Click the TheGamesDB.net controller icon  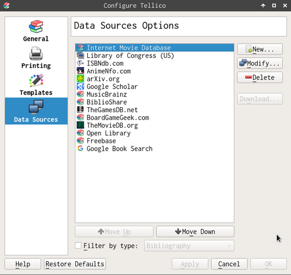[x=80, y=109]
